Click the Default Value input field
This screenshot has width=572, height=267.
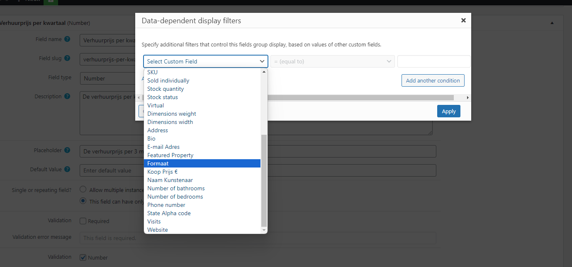coord(258,170)
